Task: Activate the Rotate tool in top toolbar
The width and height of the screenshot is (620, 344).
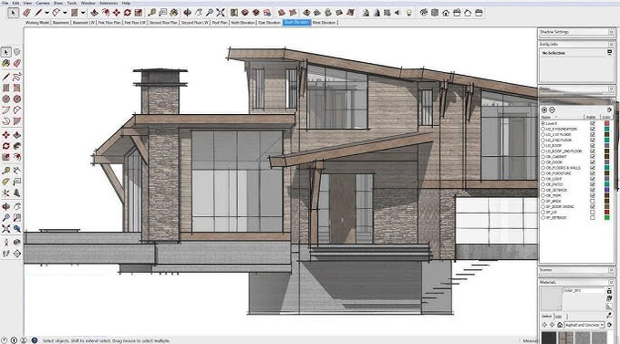Action: pos(128,13)
